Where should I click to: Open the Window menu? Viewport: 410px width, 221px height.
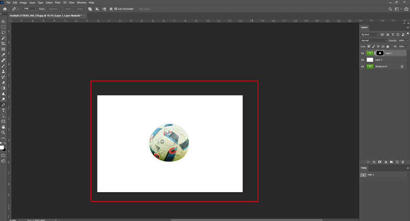tap(82, 2)
